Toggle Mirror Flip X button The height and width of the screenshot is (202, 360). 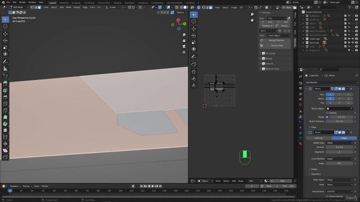(330, 103)
